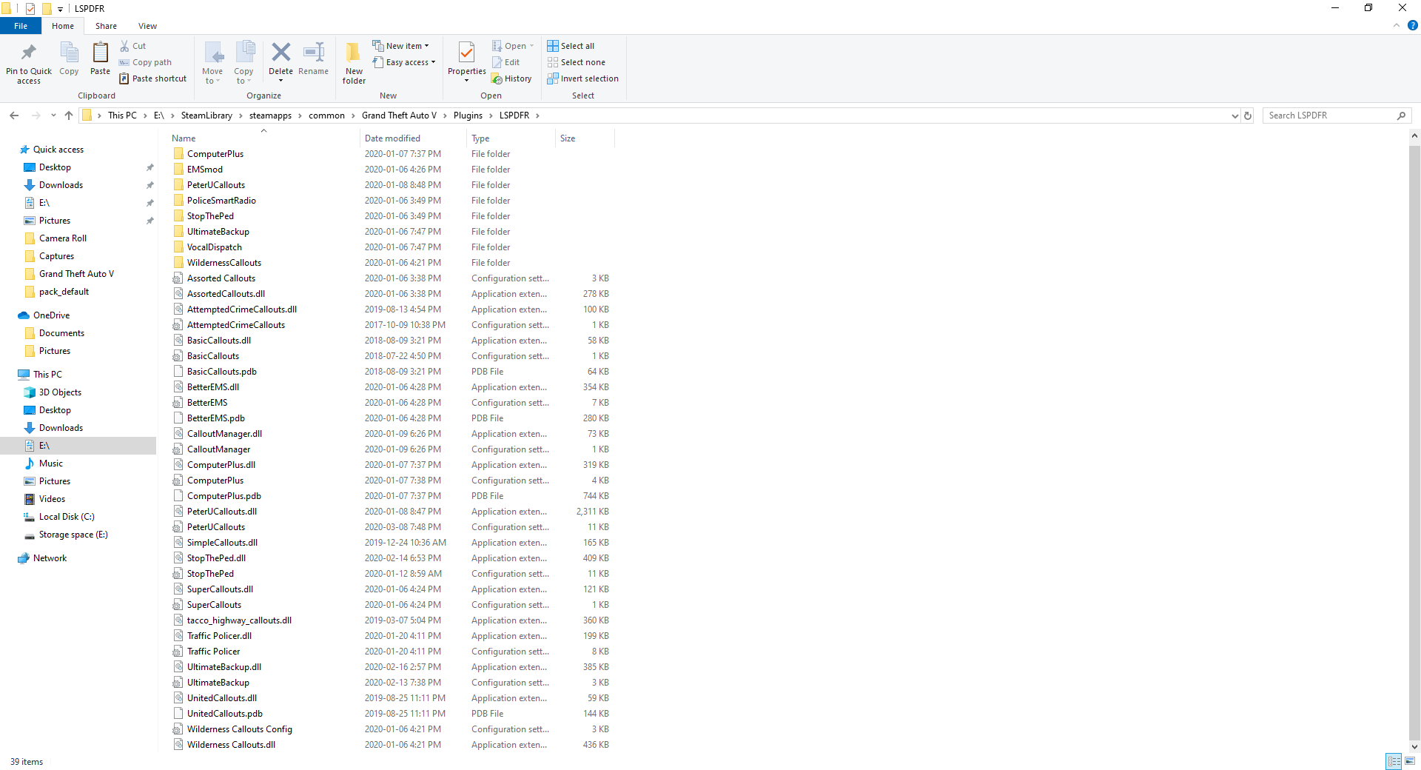The width and height of the screenshot is (1421, 770).
Task: Open Properties from the ribbon
Action: pos(466,53)
